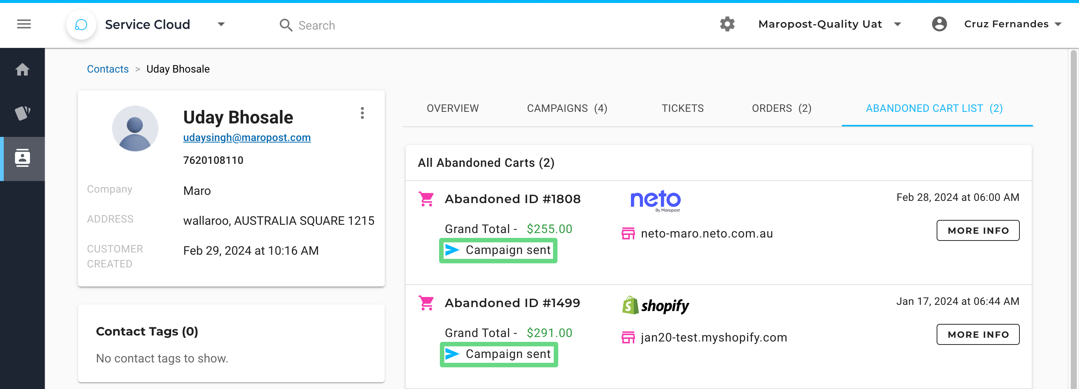The width and height of the screenshot is (1079, 389).
Task: Switch to the Campaigns (4) tab
Action: (567, 108)
